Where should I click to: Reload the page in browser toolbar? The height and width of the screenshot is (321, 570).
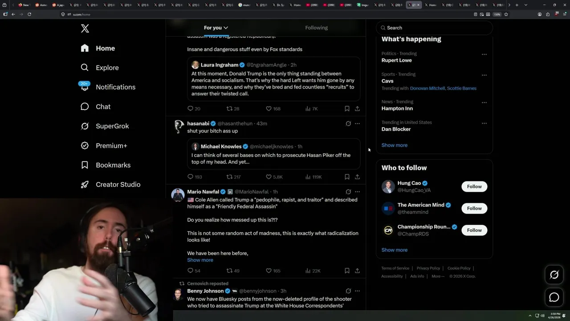pyautogui.click(x=29, y=14)
